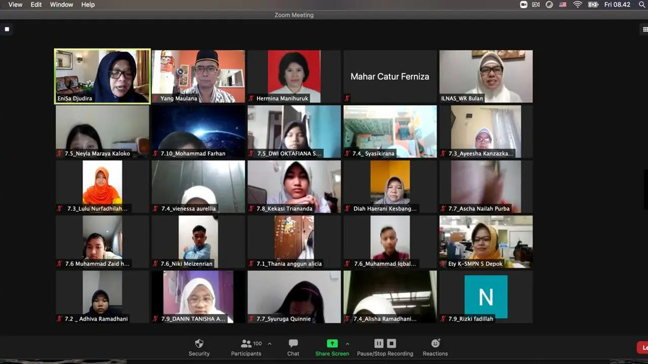Click the small white square icon under the View menu
The image size is (648, 364).
click(x=7, y=29)
